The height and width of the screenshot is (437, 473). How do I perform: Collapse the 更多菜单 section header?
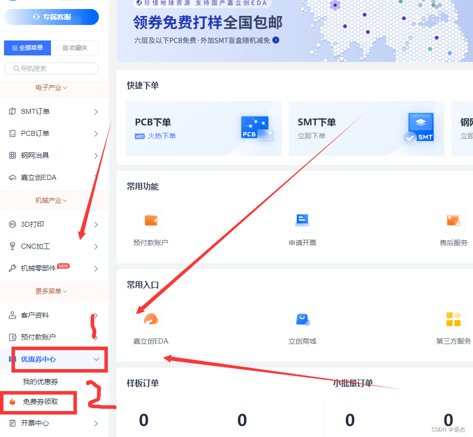51,291
